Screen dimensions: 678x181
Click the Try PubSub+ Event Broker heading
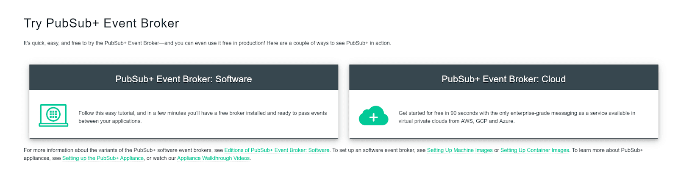click(x=101, y=23)
